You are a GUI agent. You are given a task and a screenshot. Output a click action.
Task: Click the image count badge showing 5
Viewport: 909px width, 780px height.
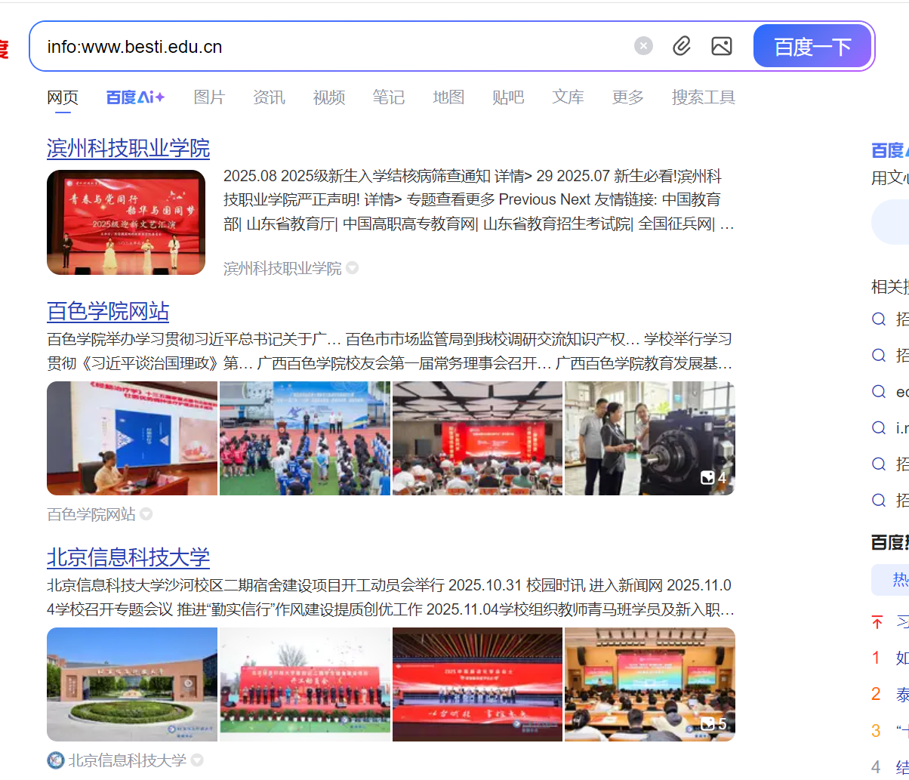tap(713, 724)
